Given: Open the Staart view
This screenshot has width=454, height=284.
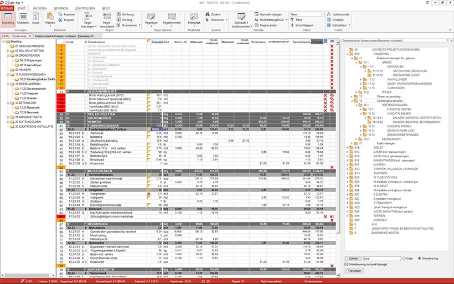Looking at the screenshot, I should click(x=35, y=19).
